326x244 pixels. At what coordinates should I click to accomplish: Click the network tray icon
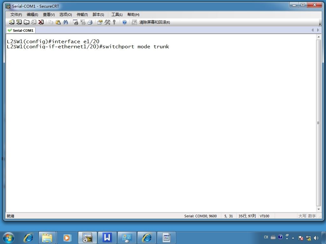[x=308, y=238]
